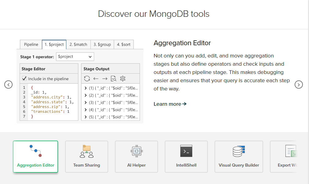Select the Team Sharing tool card
The image size is (309, 184).
click(x=87, y=156)
